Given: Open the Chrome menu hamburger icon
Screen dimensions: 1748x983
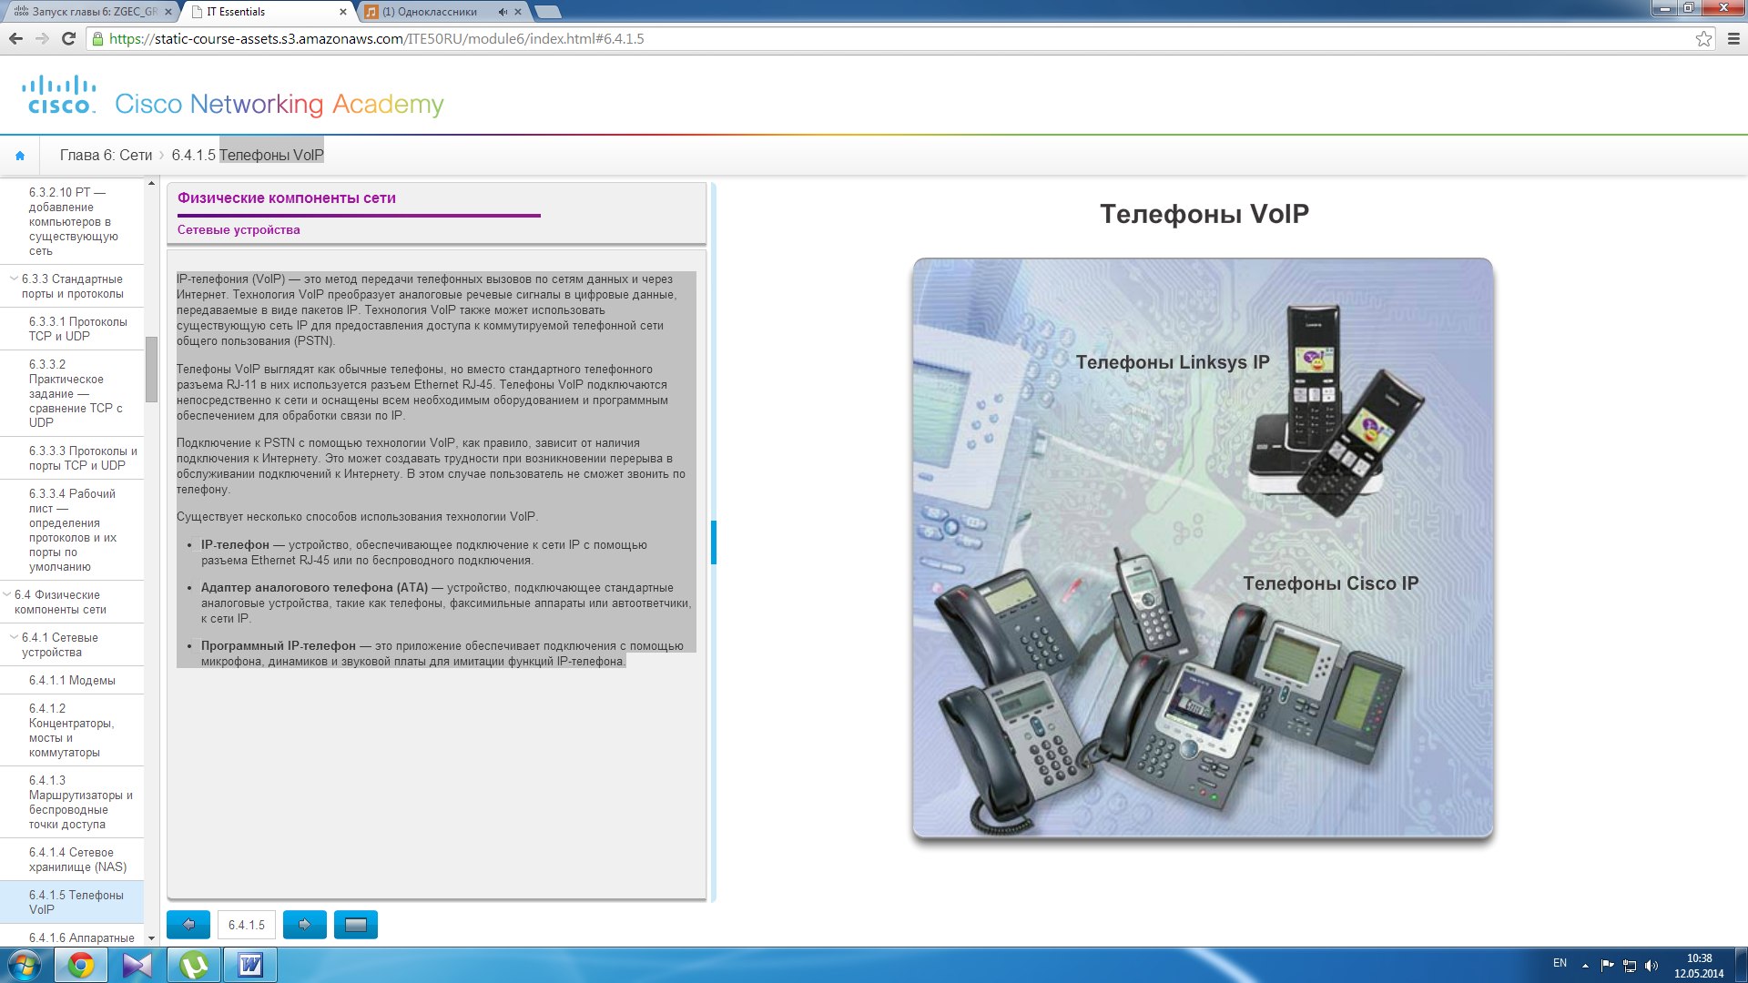Looking at the screenshot, I should (x=1733, y=38).
